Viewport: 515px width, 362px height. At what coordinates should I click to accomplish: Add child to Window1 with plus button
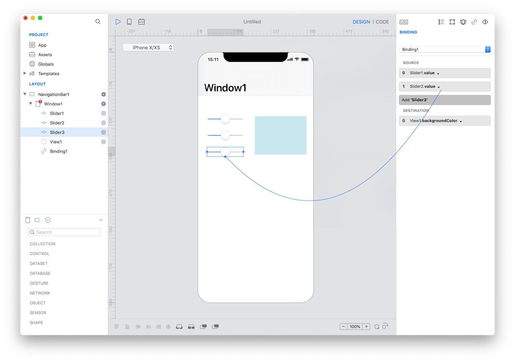pyautogui.click(x=104, y=104)
